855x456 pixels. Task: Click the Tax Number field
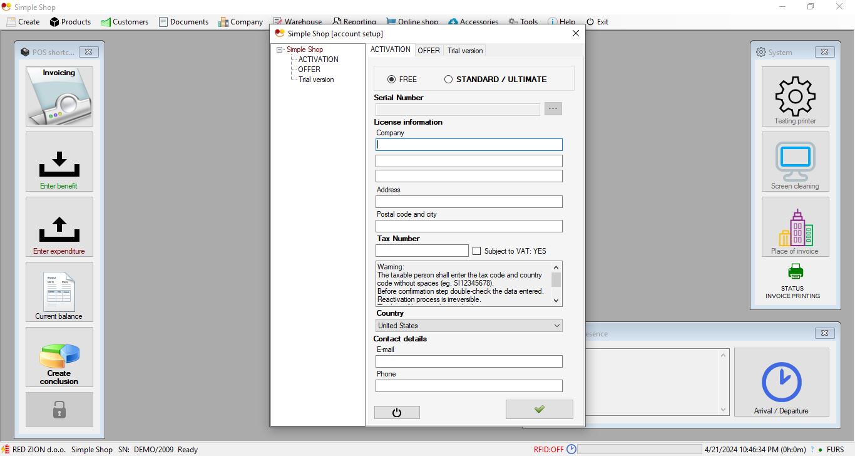pos(422,251)
